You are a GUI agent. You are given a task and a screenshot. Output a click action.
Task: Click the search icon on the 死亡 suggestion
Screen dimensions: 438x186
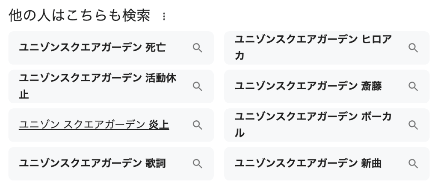coord(197,48)
